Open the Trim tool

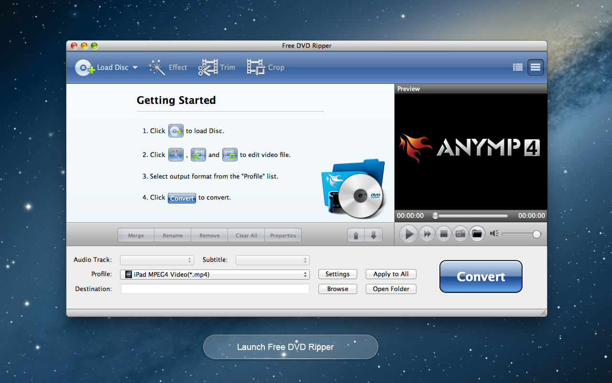tap(217, 68)
